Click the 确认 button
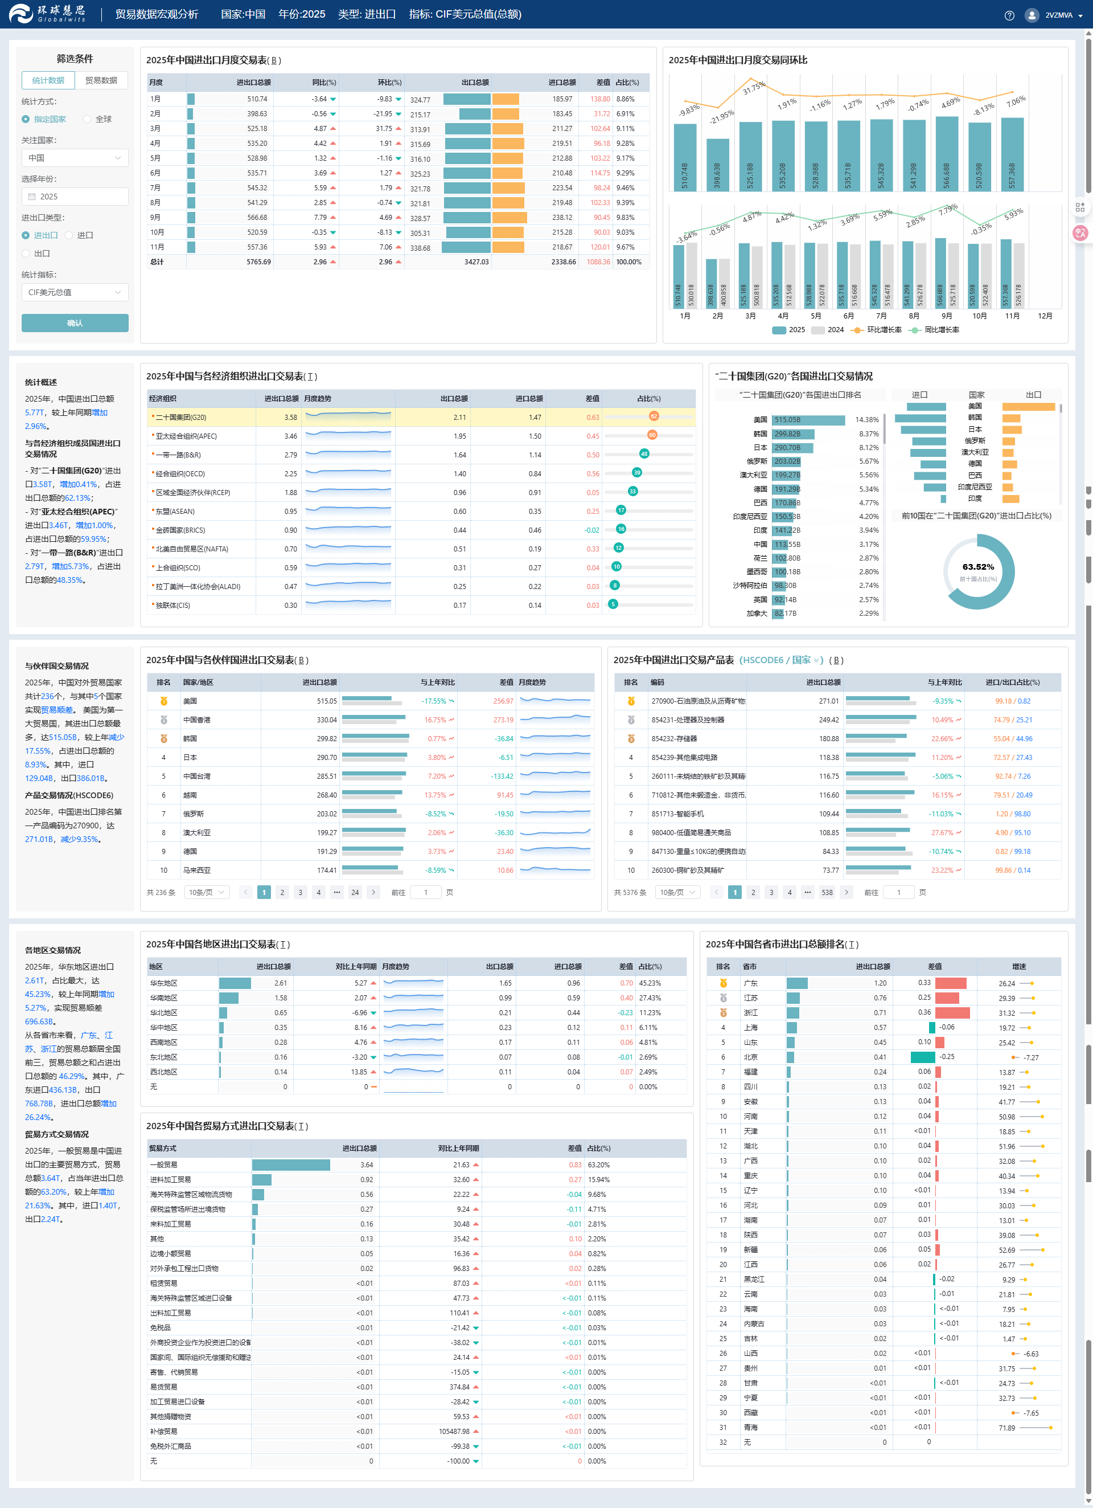The width and height of the screenshot is (1093, 1508). [75, 323]
